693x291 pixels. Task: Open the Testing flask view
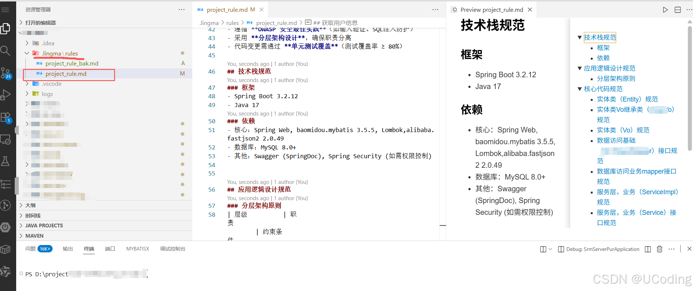click(x=5, y=161)
